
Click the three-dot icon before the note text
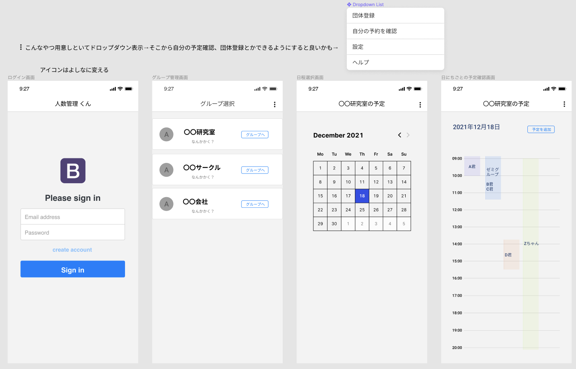(21, 47)
